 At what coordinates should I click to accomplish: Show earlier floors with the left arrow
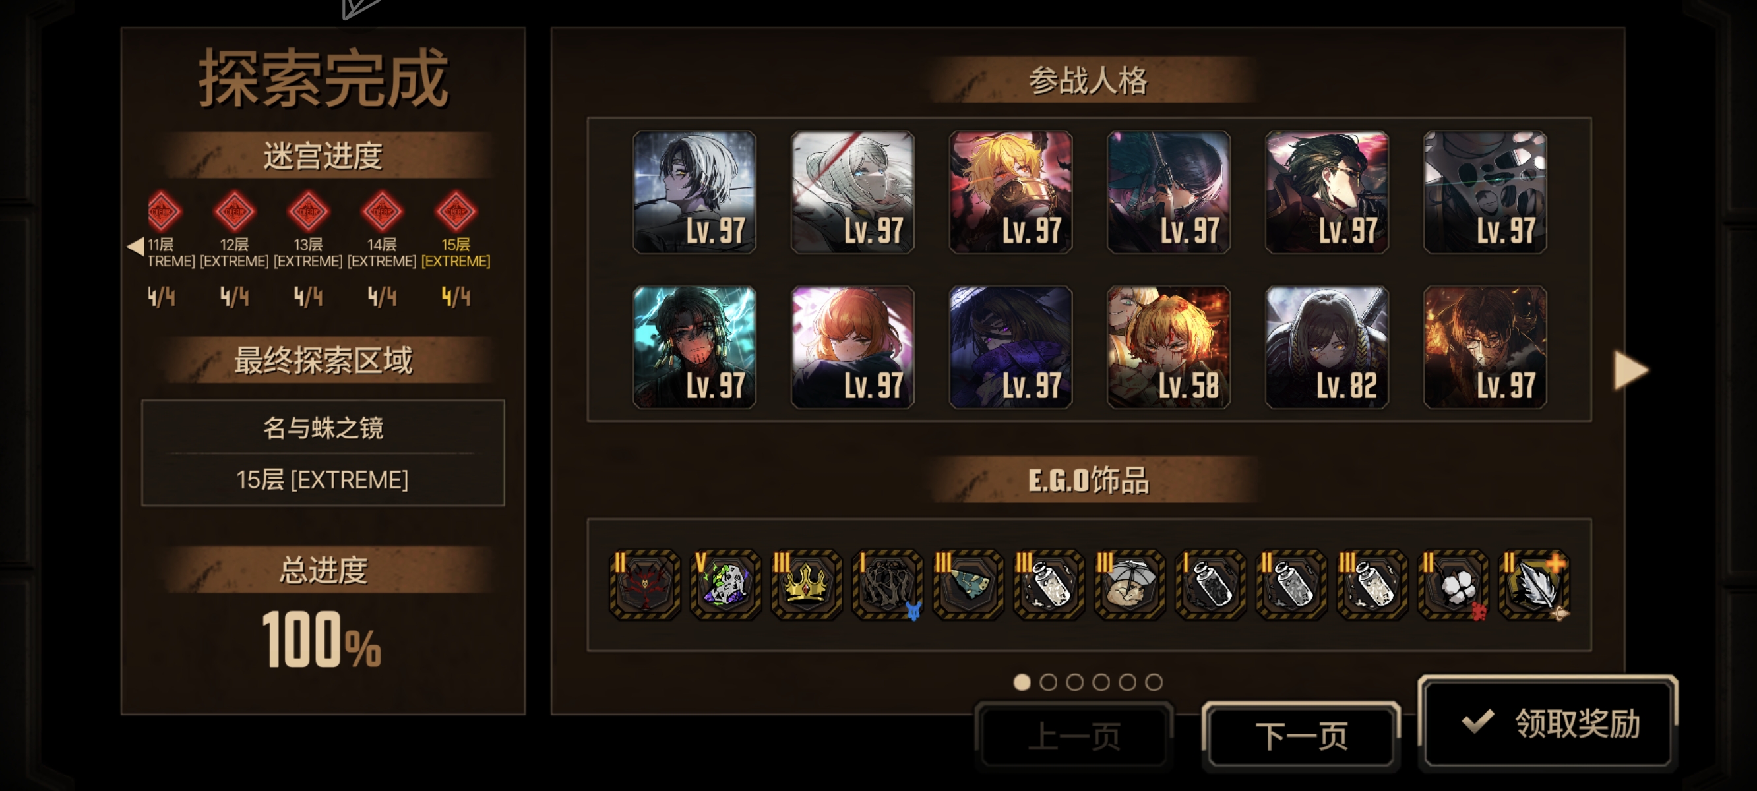click(136, 246)
